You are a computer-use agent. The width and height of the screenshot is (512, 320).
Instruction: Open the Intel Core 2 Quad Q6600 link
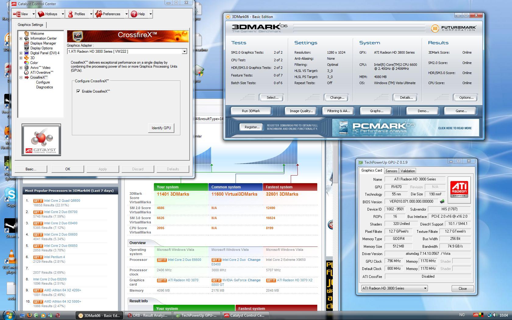tap(62, 201)
